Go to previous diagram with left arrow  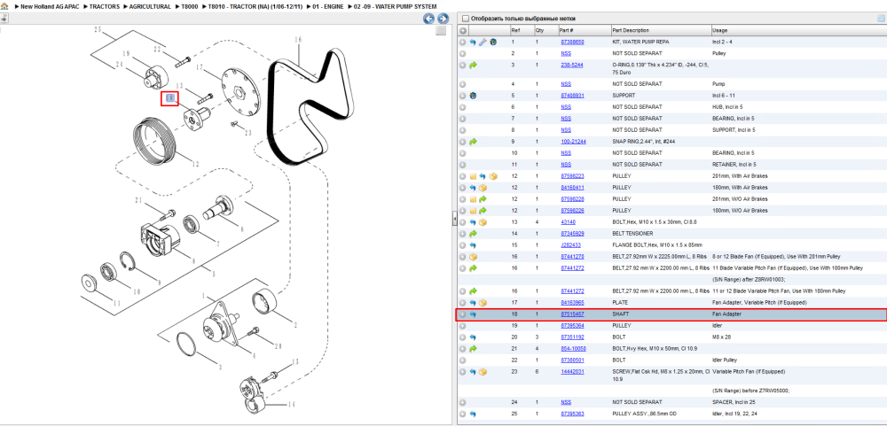428,19
